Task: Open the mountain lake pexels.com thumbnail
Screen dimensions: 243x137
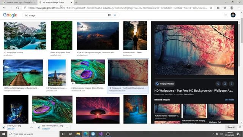Action: pyautogui.click(x=25, y=35)
